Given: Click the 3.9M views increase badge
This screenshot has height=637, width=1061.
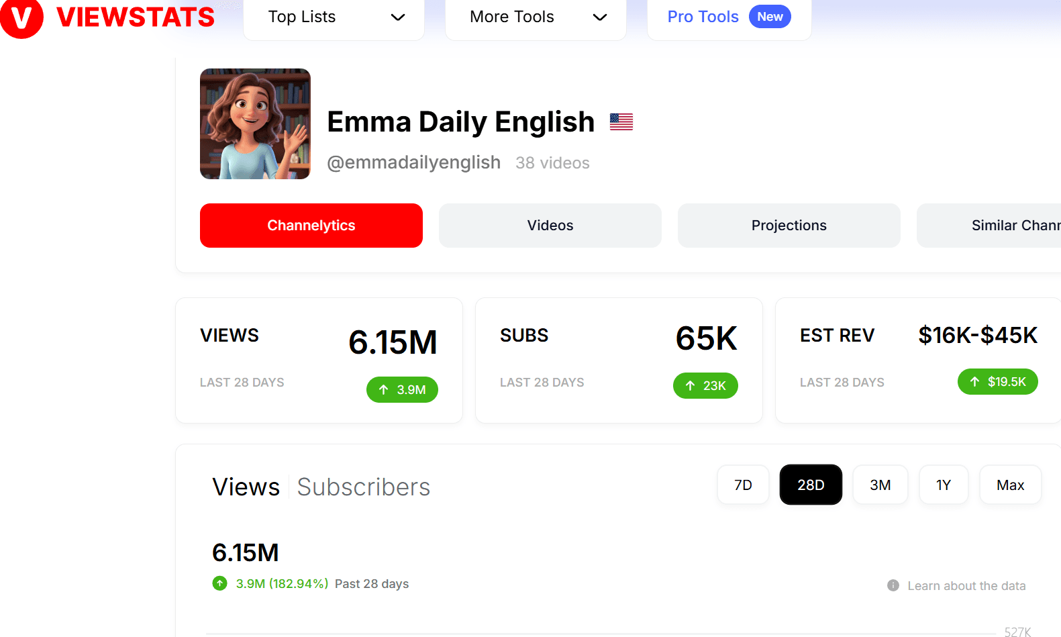Looking at the screenshot, I should click(x=402, y=390).
